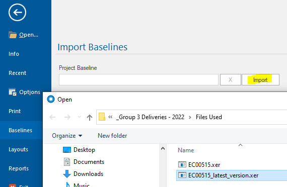Click the Downloads arrow icon
The image size is (287, 187).
67,174
